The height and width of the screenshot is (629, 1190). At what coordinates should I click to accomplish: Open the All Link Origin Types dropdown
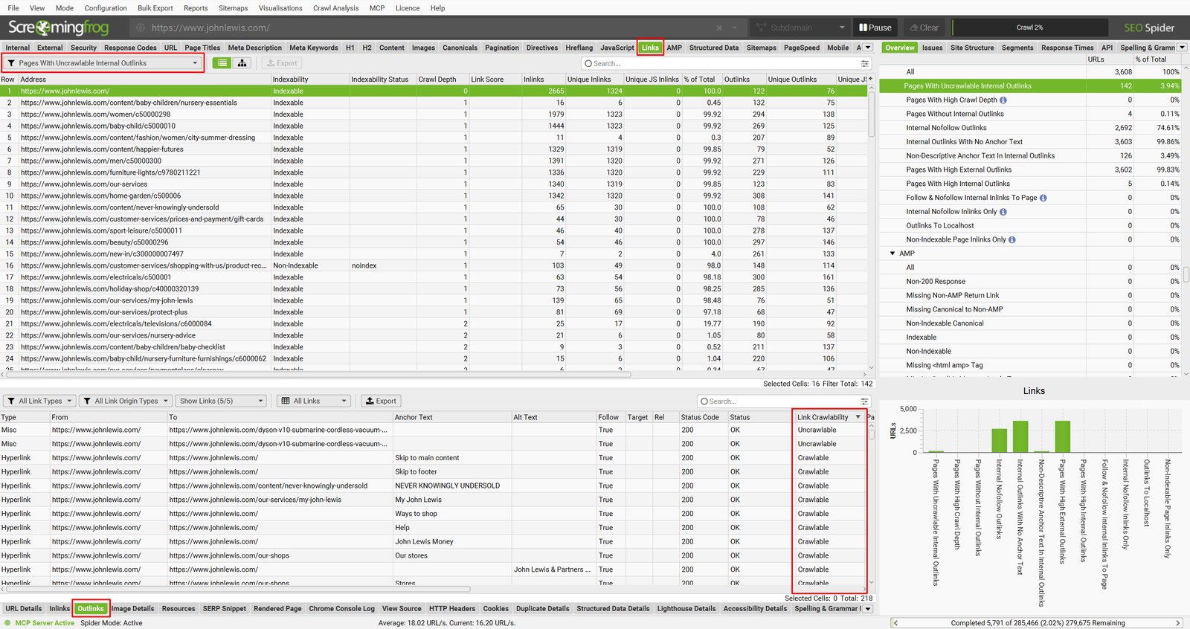coord(125,401)
